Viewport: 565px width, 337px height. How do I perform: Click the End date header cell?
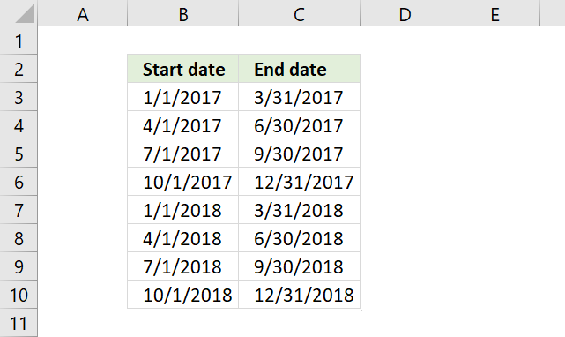click(299, 69)
